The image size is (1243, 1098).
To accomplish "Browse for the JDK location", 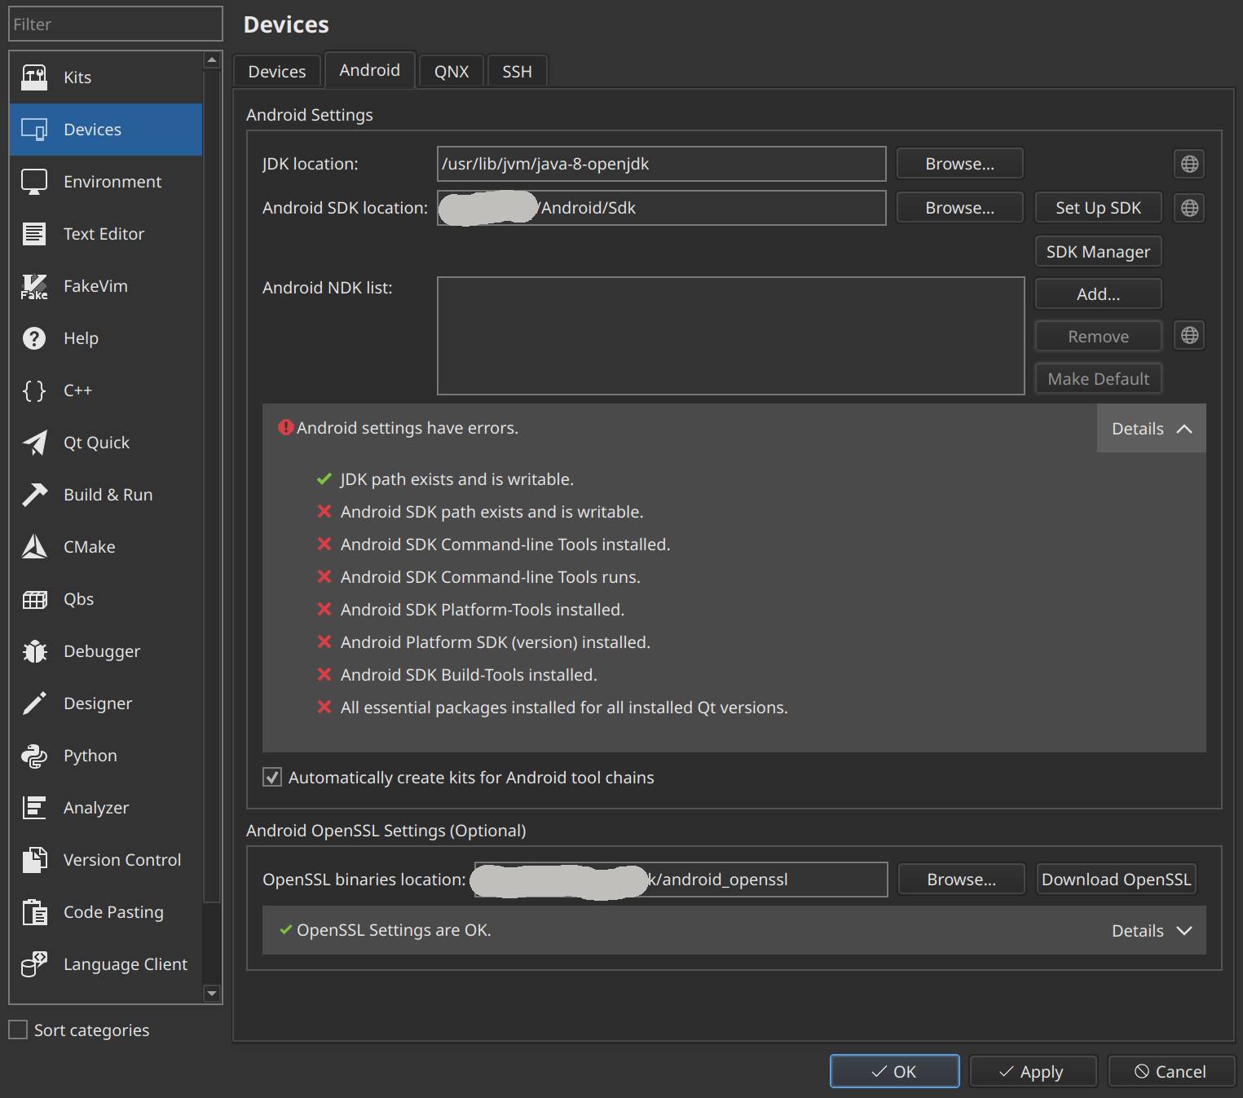I will [959, 164].
